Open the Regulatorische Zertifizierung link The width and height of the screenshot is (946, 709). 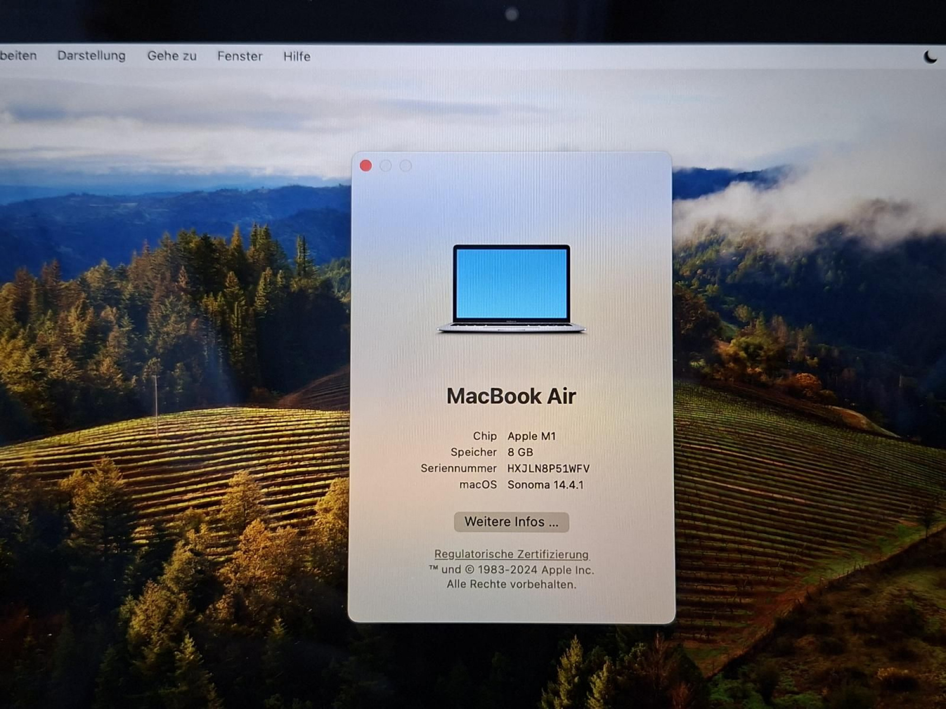511,554
